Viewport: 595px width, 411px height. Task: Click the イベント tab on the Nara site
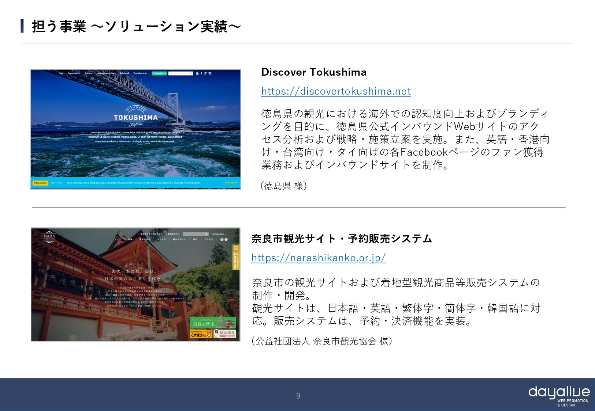pyautogui.click(x=161, y=239)
